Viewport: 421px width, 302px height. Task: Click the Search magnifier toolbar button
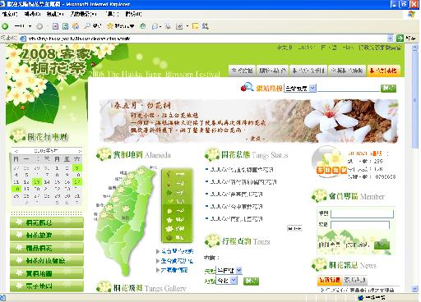(92, 26)
